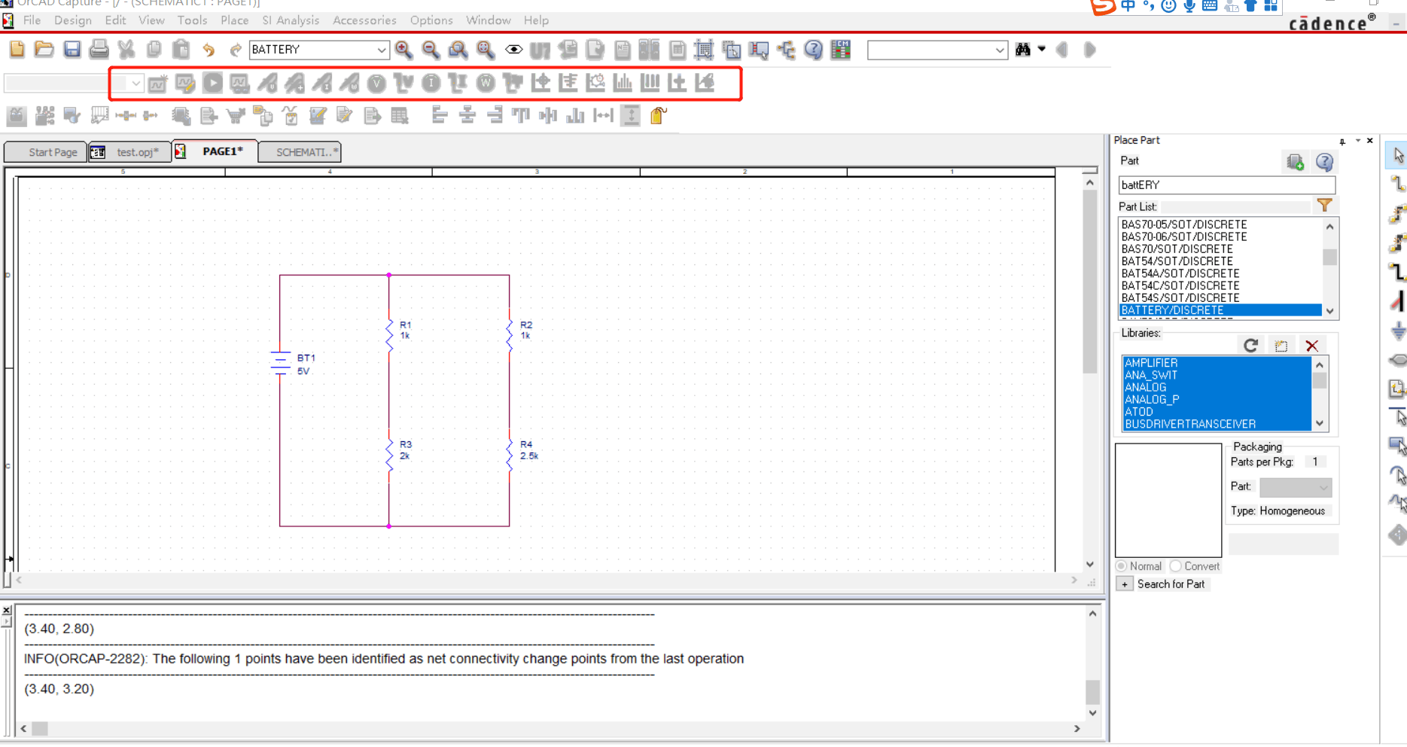1407x747 pixels.
Task: Select the Place Ground tool
Action: pyautogui.click(x=1397, y=331)
